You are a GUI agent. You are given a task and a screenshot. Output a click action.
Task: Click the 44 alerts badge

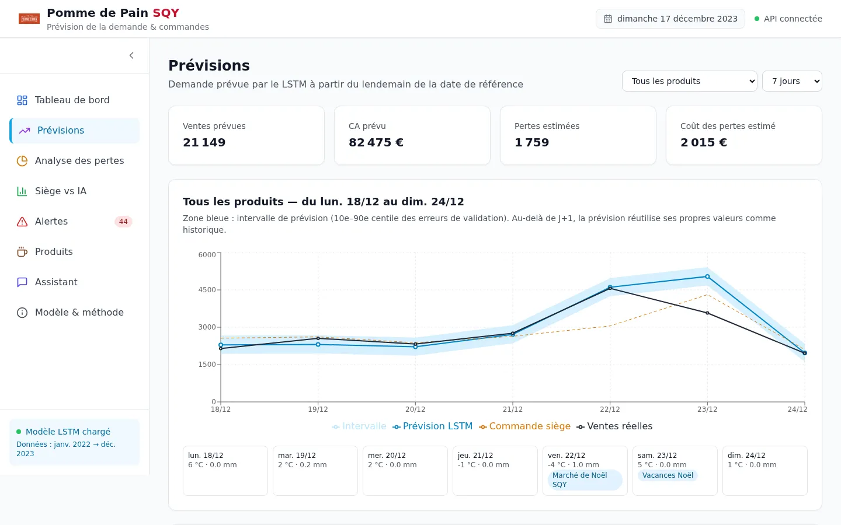pos(123,222)
